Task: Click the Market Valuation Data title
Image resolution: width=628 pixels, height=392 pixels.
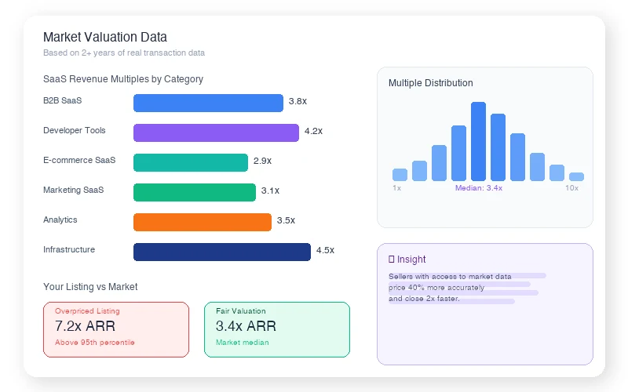Action: tap(104, 37)
